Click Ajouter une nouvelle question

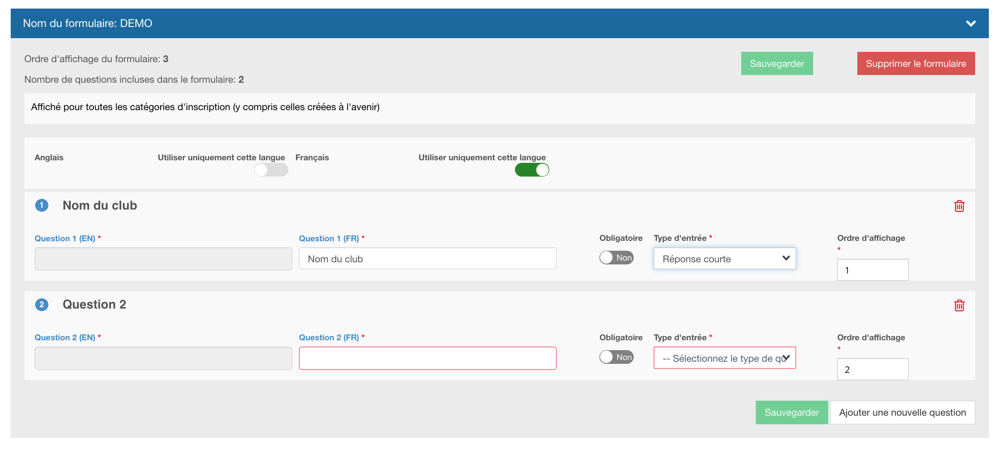pos(902,412)
